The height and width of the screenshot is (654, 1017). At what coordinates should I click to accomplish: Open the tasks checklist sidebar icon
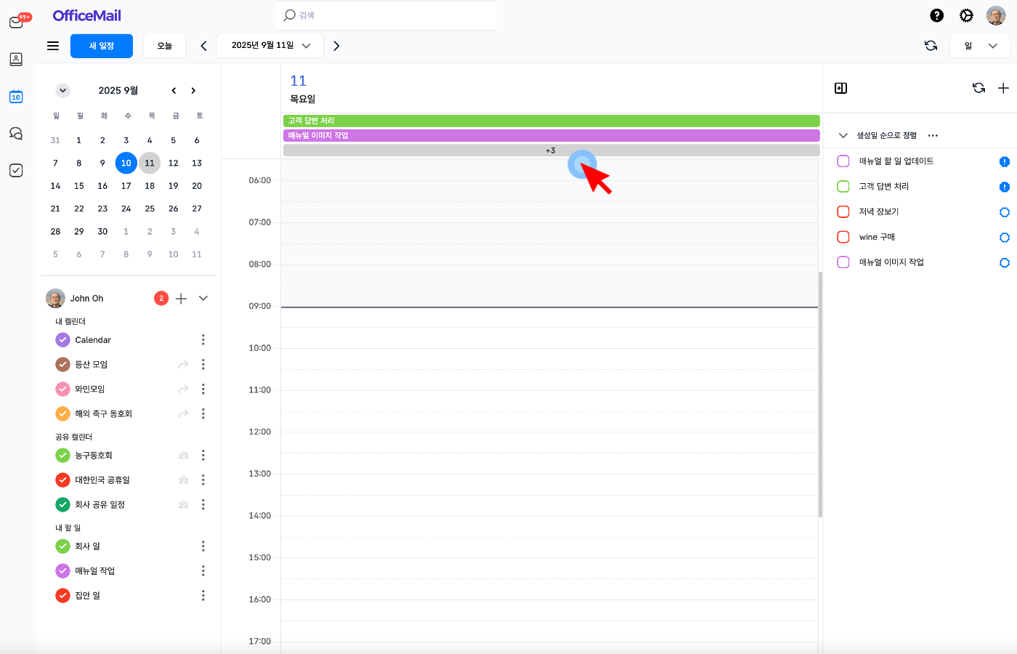[x=16, y=170]
